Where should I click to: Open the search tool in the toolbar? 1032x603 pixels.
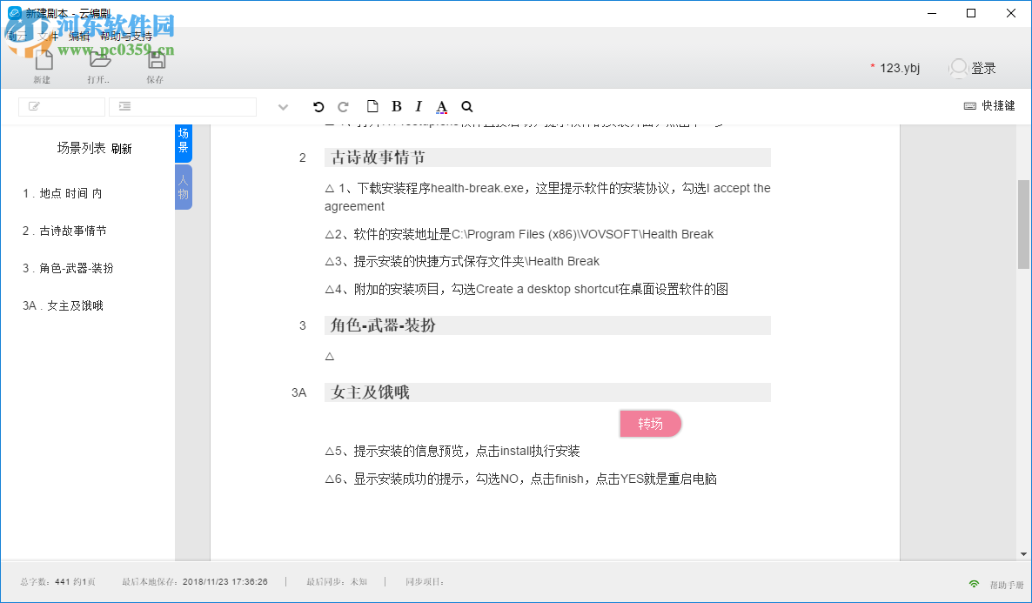[467, 105]
